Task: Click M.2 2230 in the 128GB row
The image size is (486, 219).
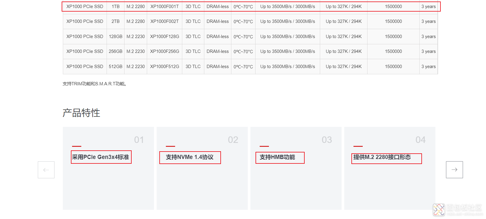Action: [135, 37]
